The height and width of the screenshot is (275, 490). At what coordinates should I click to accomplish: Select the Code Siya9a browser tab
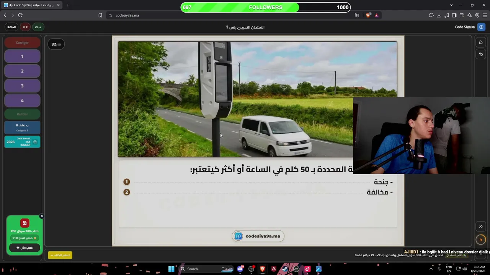(32, 5)
